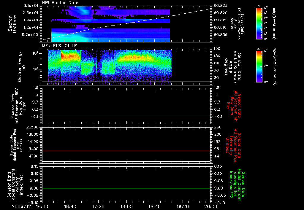Click the green trace in the velocity panel
This screenshot has width=304, height=210.
126,188
